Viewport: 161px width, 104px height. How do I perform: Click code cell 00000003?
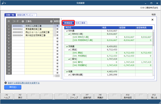[18, 32]
